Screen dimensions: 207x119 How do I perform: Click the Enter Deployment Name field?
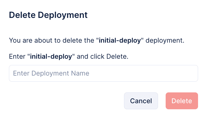click(103, 73)
